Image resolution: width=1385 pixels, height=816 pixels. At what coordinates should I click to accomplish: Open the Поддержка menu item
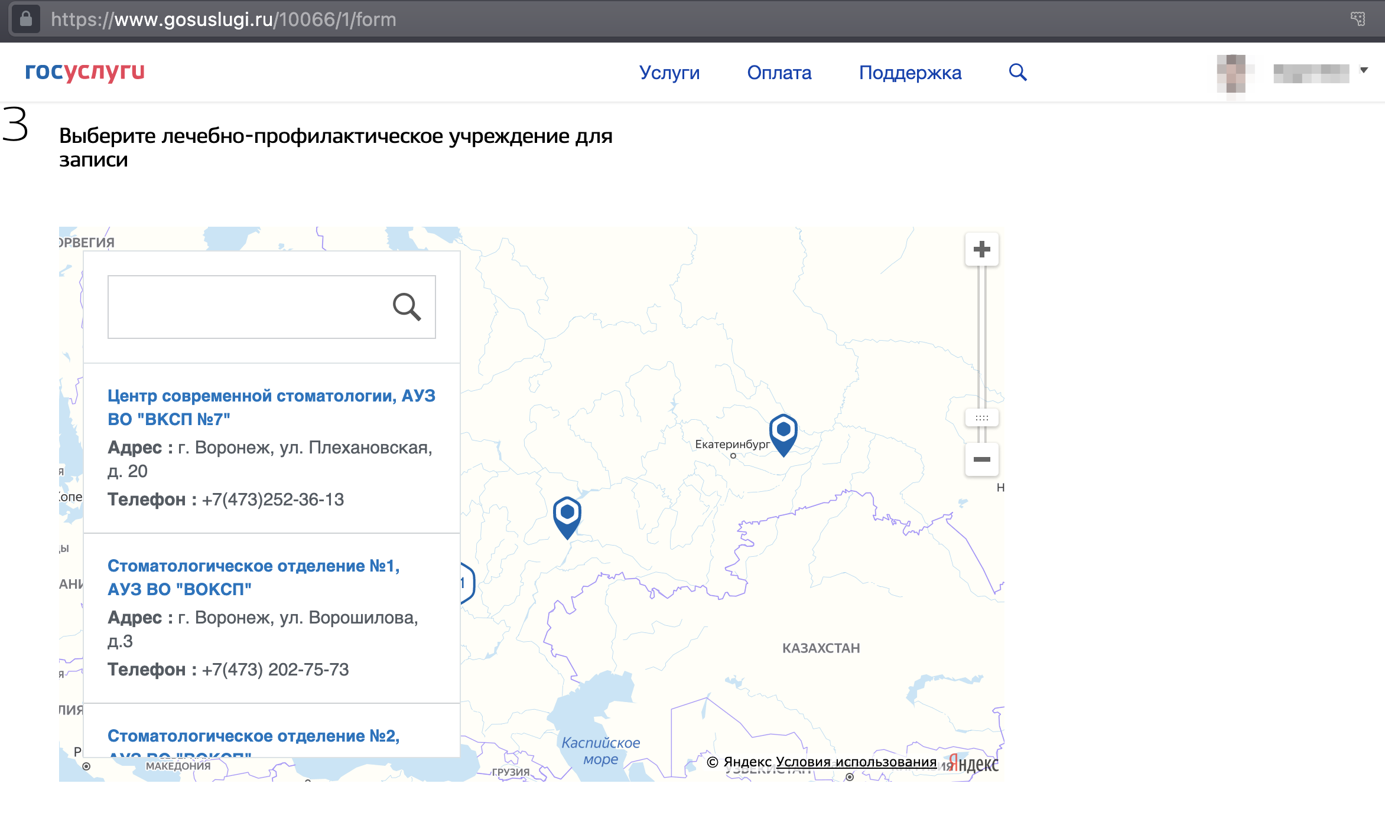point(910,73)
